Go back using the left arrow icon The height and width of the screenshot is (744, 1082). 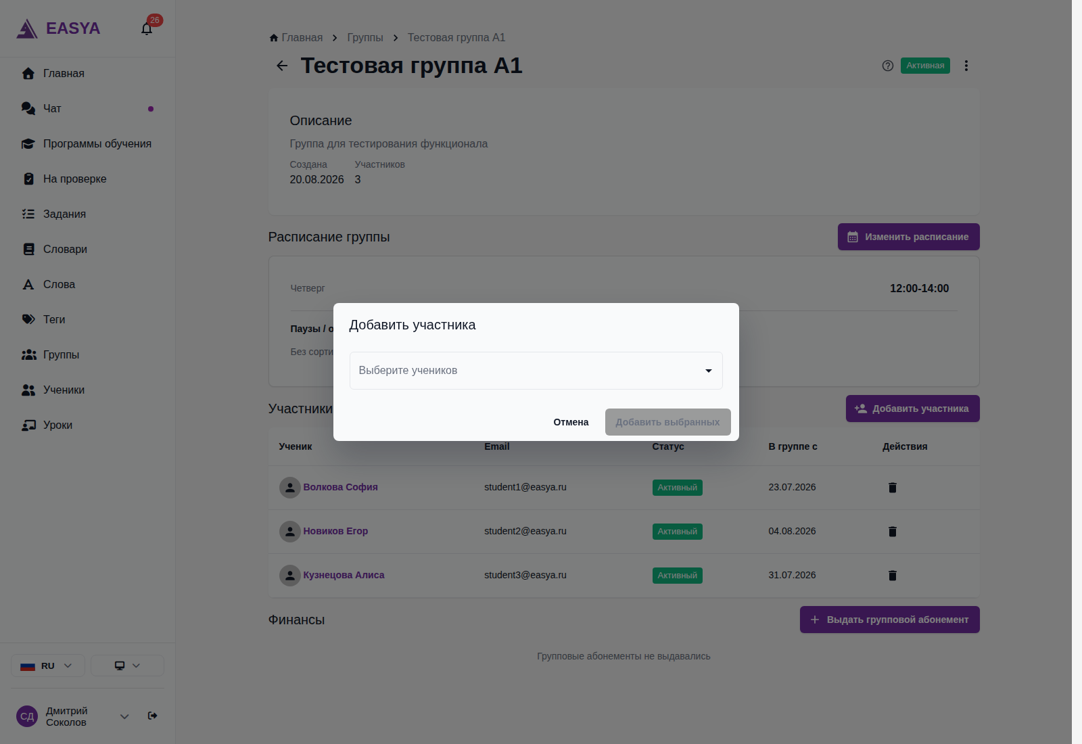[x=282, y=66]
